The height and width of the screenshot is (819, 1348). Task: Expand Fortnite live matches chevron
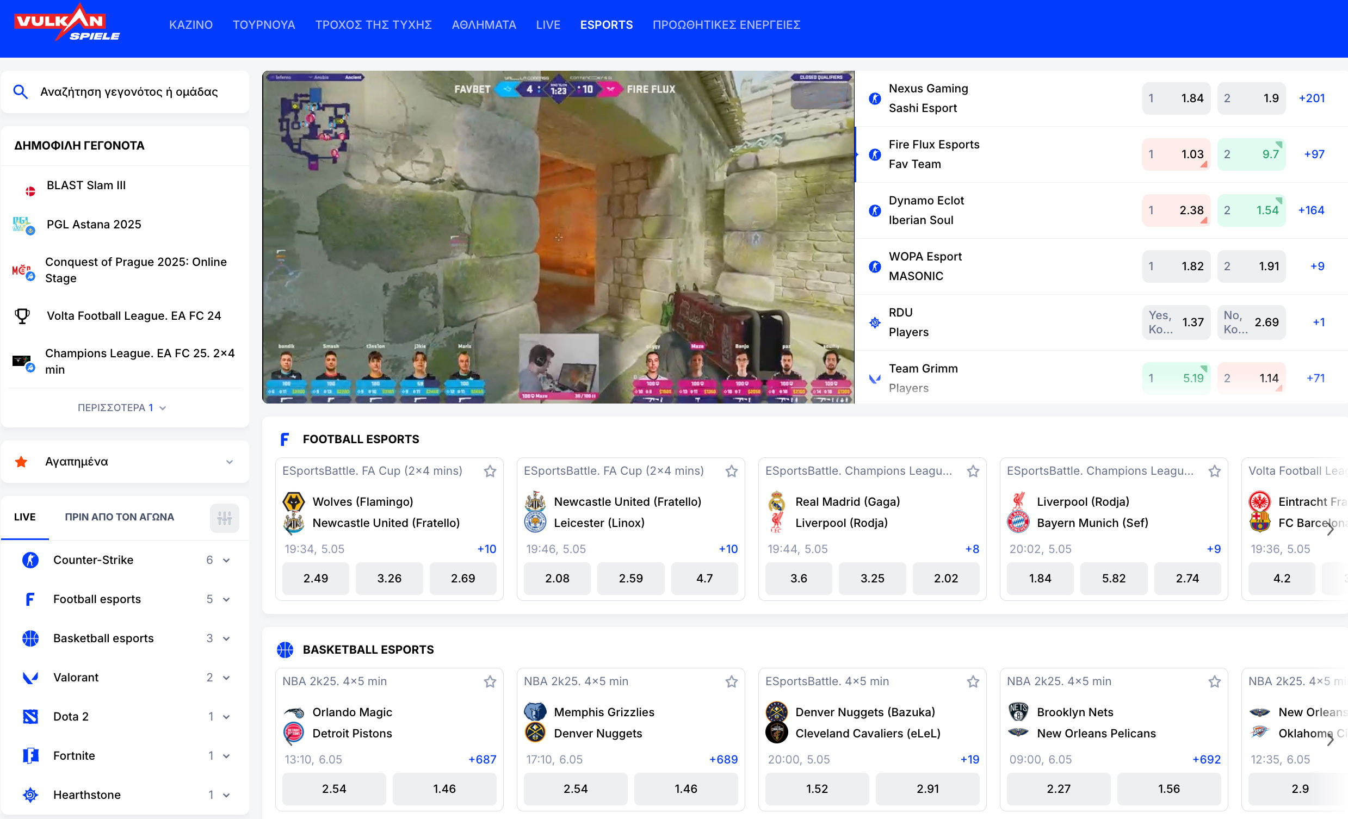pos(226,756)
